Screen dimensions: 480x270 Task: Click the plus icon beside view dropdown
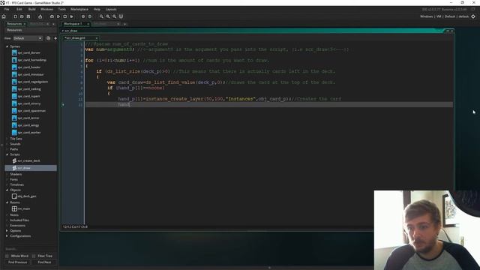55,38
